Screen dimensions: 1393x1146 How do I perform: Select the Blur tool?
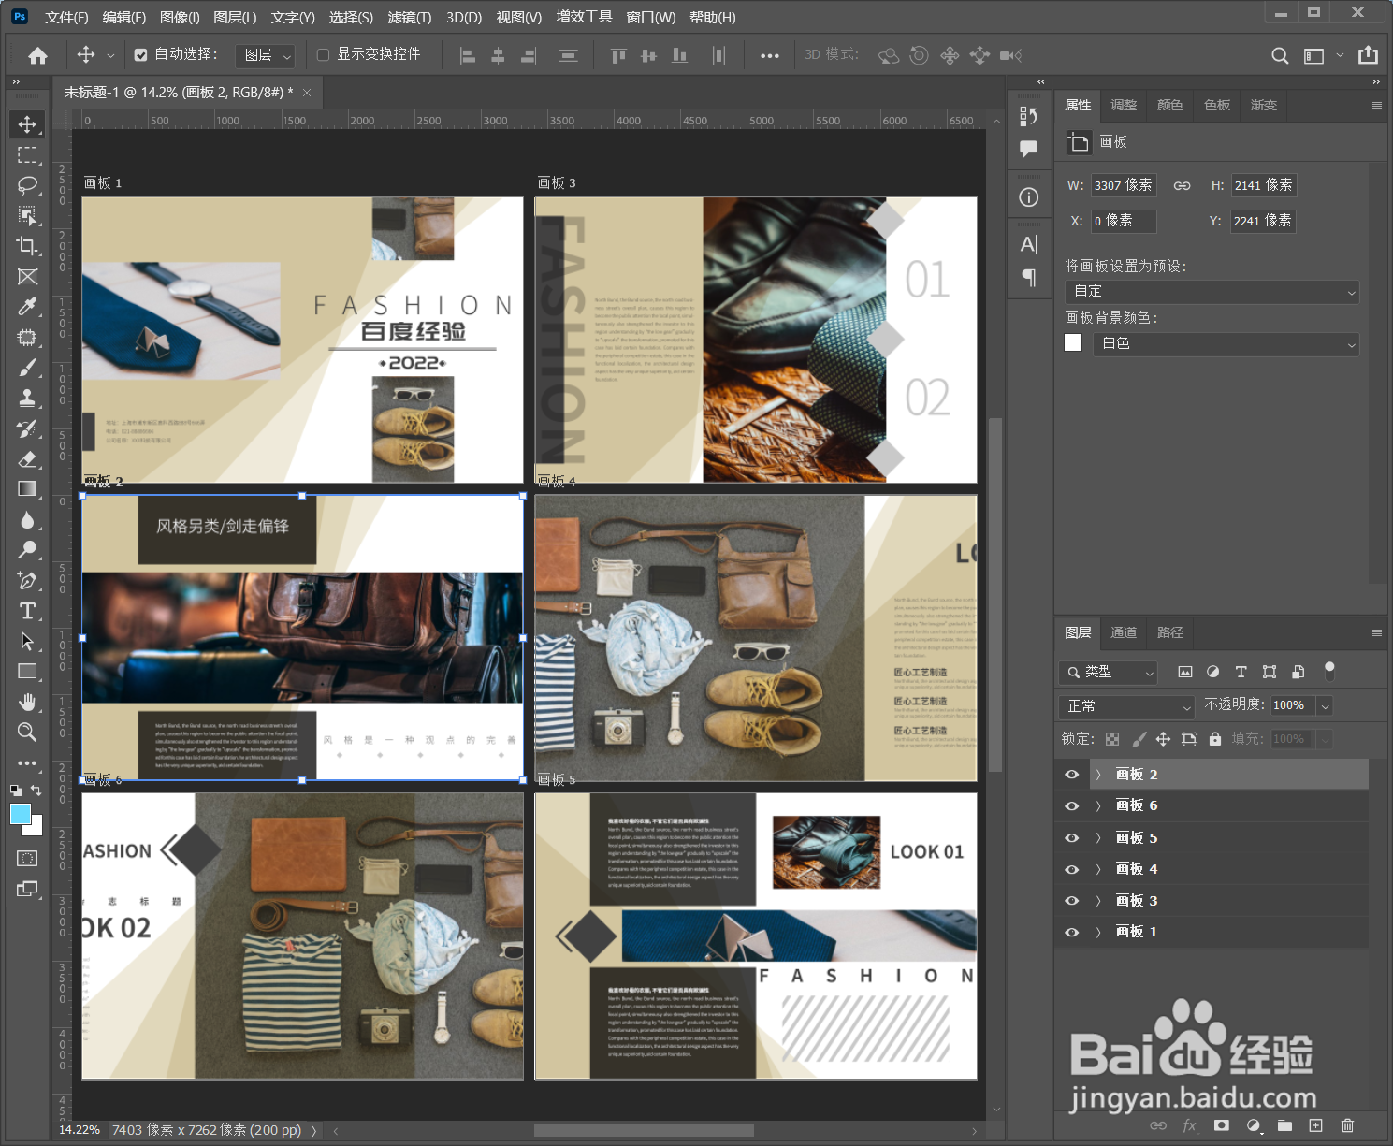coord(27,520)
